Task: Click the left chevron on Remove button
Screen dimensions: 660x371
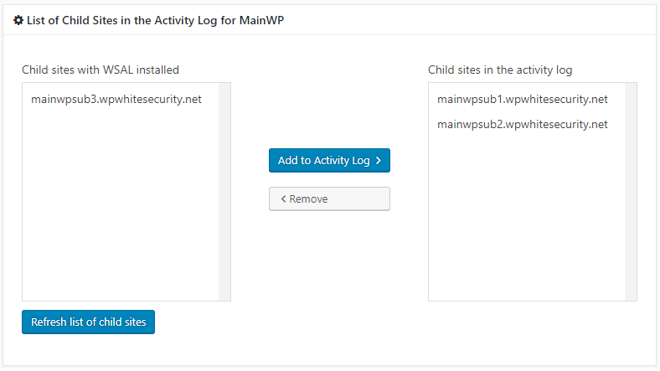Action: 283,199
